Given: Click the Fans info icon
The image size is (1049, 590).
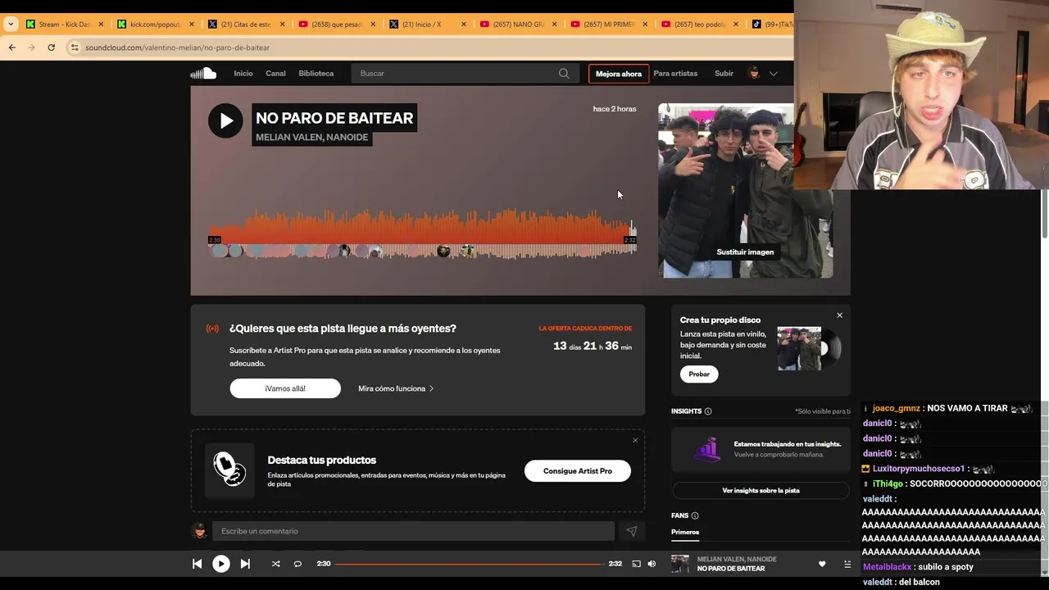Looking at the screenshot, I should coord(695,515).
